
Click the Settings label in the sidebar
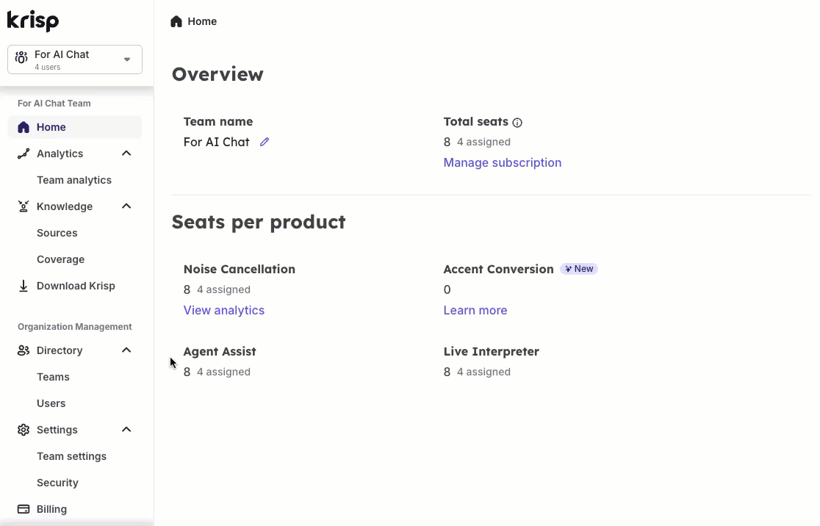(x=57, y=430)
